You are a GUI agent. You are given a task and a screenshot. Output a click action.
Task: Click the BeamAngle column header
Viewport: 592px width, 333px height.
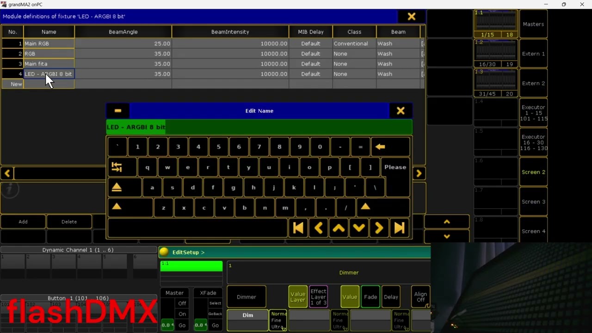click(x=123, y=32)
